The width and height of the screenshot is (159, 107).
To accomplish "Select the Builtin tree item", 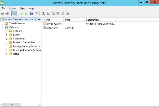I will coord(17,35).
